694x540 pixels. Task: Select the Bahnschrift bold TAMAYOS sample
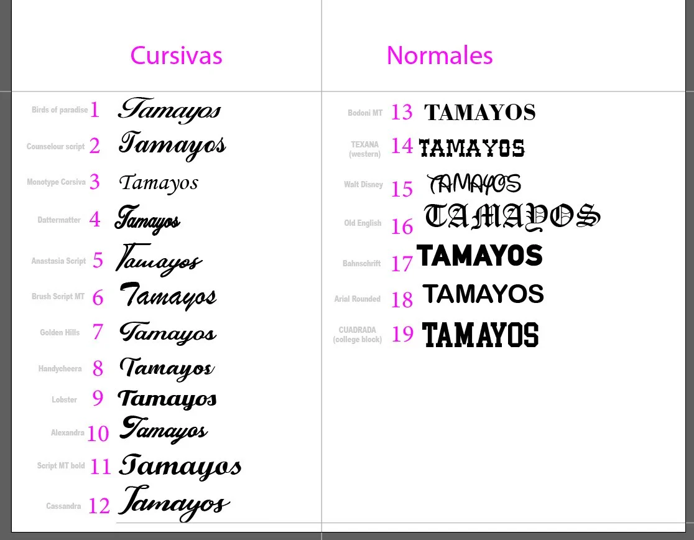pos(479,256)
